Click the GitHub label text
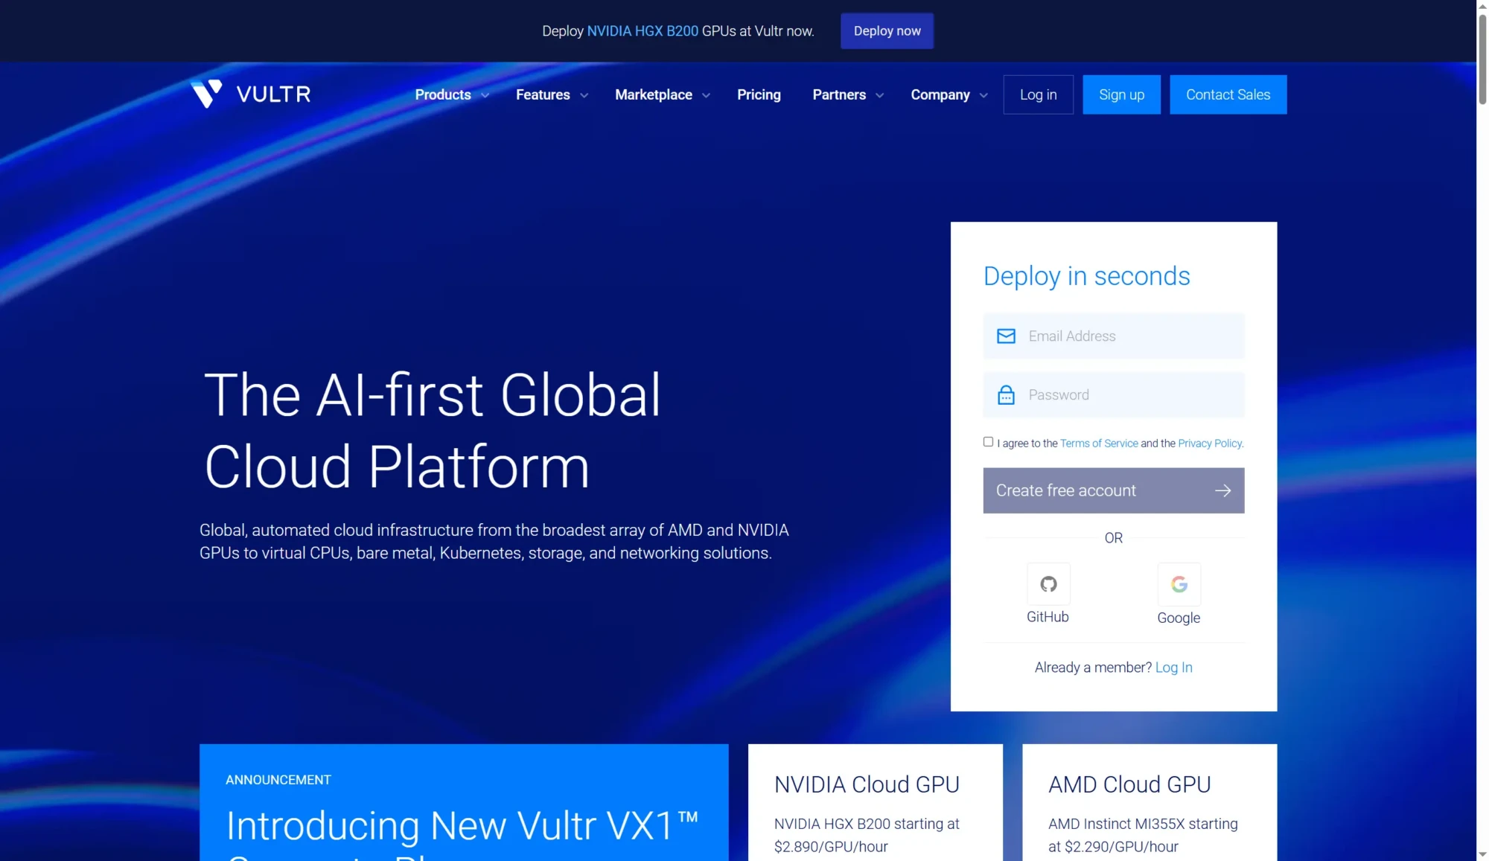The image size is (1489, 861). (1048, 617)
